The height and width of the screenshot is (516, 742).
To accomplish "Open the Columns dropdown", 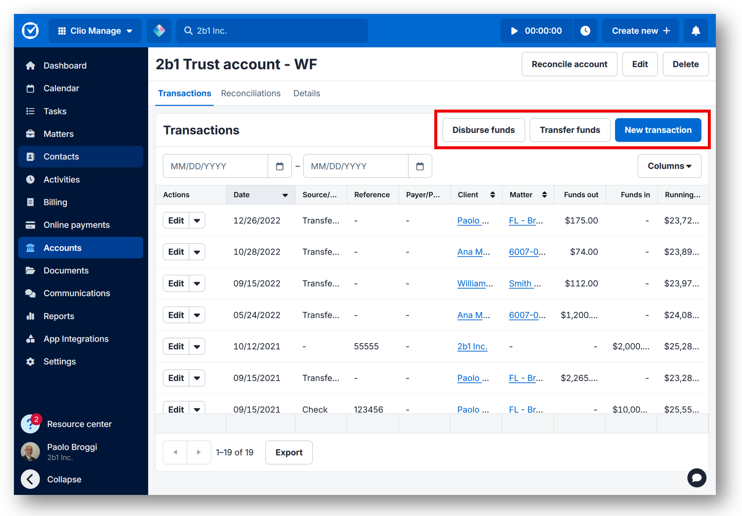I will click(669, 166).
